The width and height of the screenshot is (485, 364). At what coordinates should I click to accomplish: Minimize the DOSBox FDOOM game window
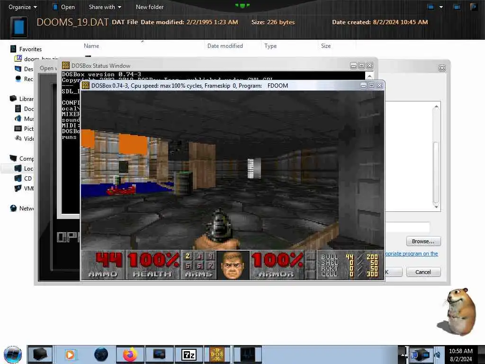pyautogui.click(x=363, y=85)
